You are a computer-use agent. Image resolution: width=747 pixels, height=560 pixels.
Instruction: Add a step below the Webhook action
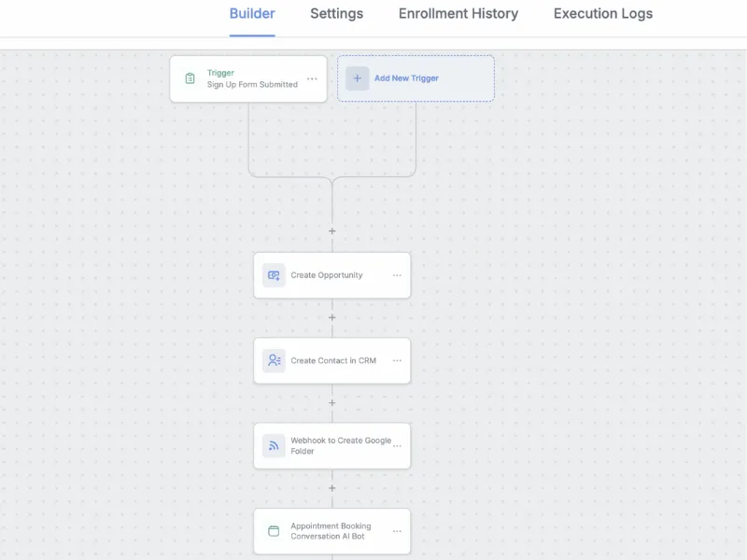[332, 488]
